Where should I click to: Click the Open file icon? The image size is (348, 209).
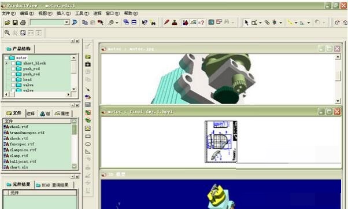click(8, 23)
